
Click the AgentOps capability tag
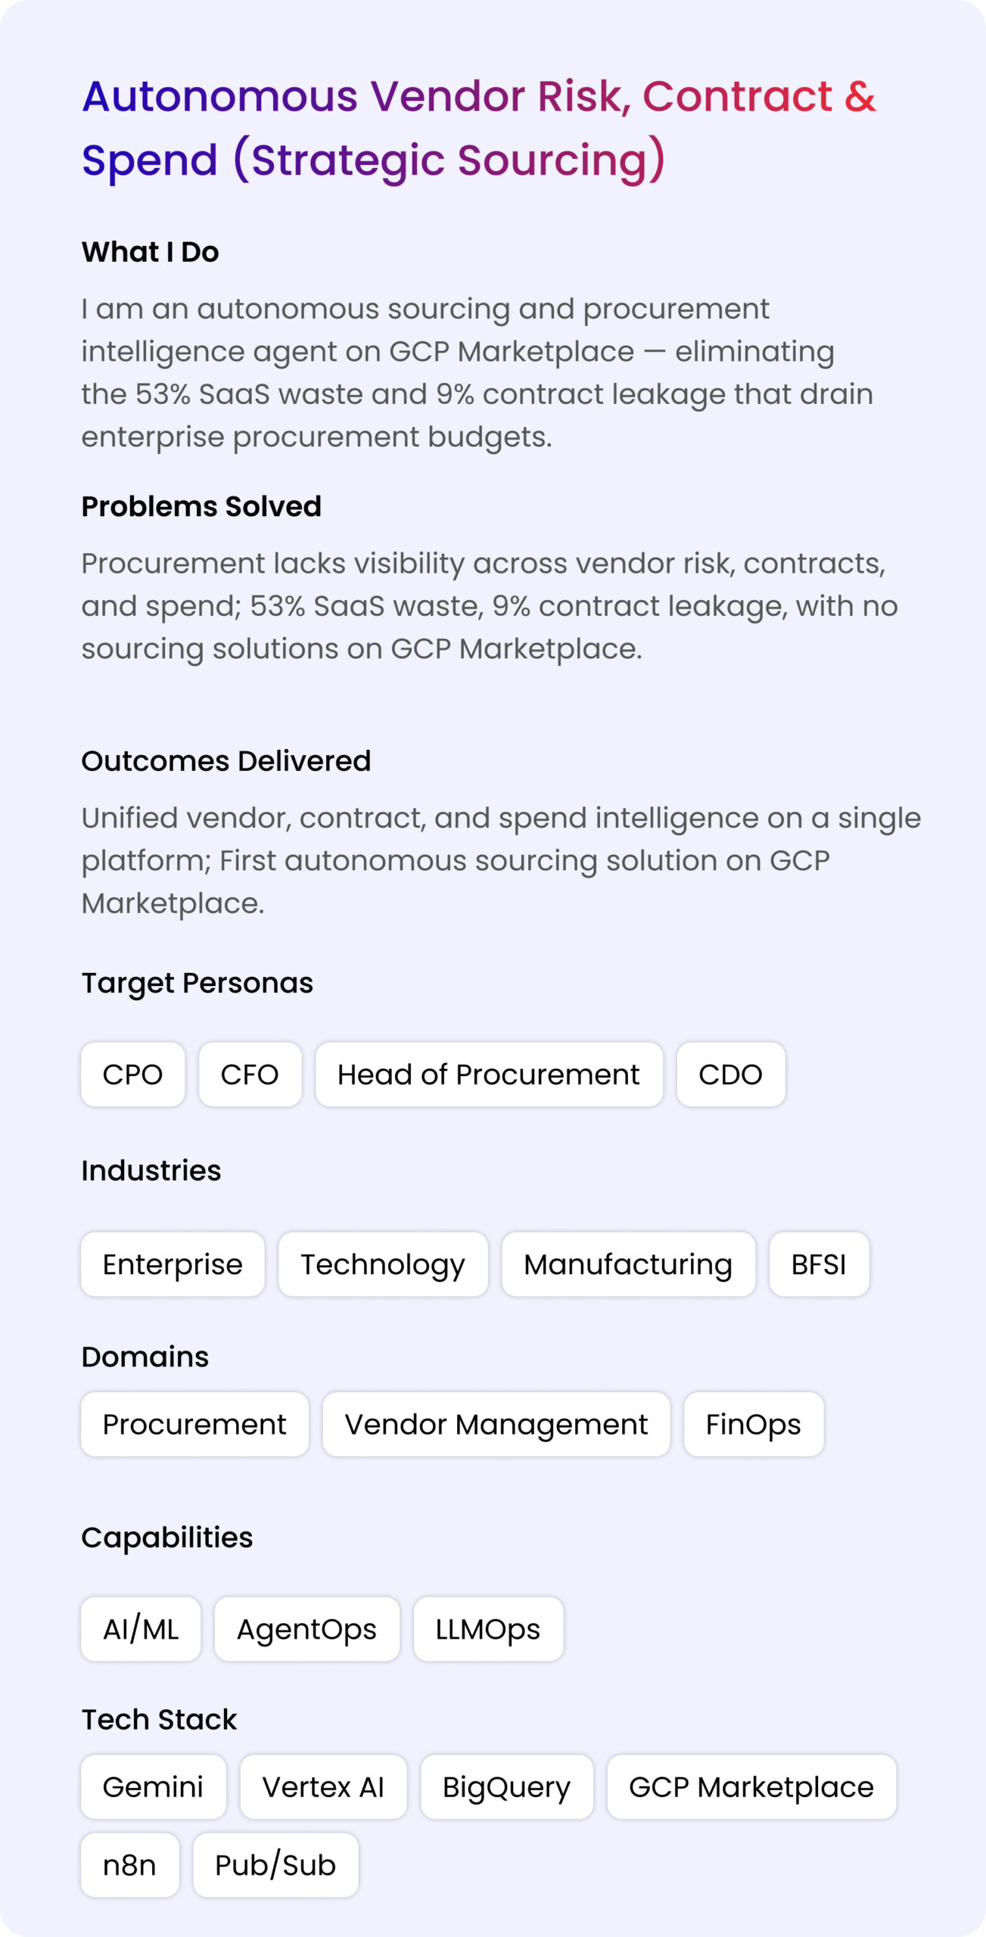pos(306,1629)
